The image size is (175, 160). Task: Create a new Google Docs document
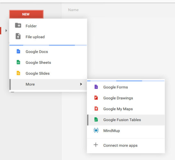pos(48,52)
